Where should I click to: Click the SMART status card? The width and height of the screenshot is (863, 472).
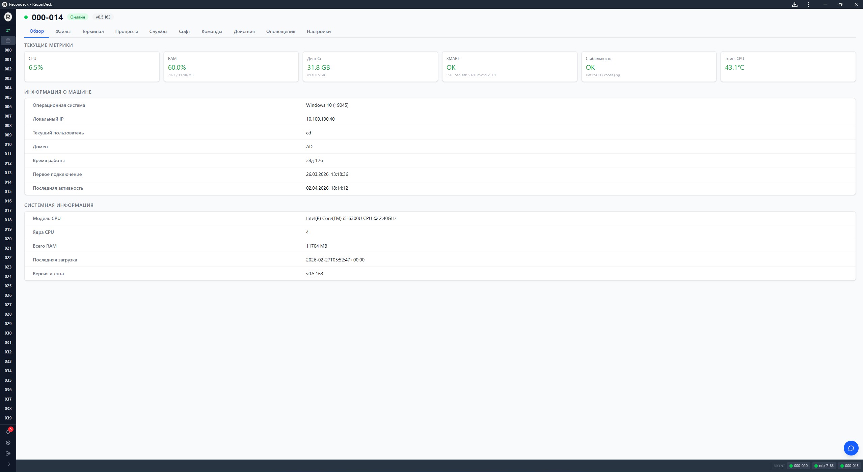click(509, 66)
